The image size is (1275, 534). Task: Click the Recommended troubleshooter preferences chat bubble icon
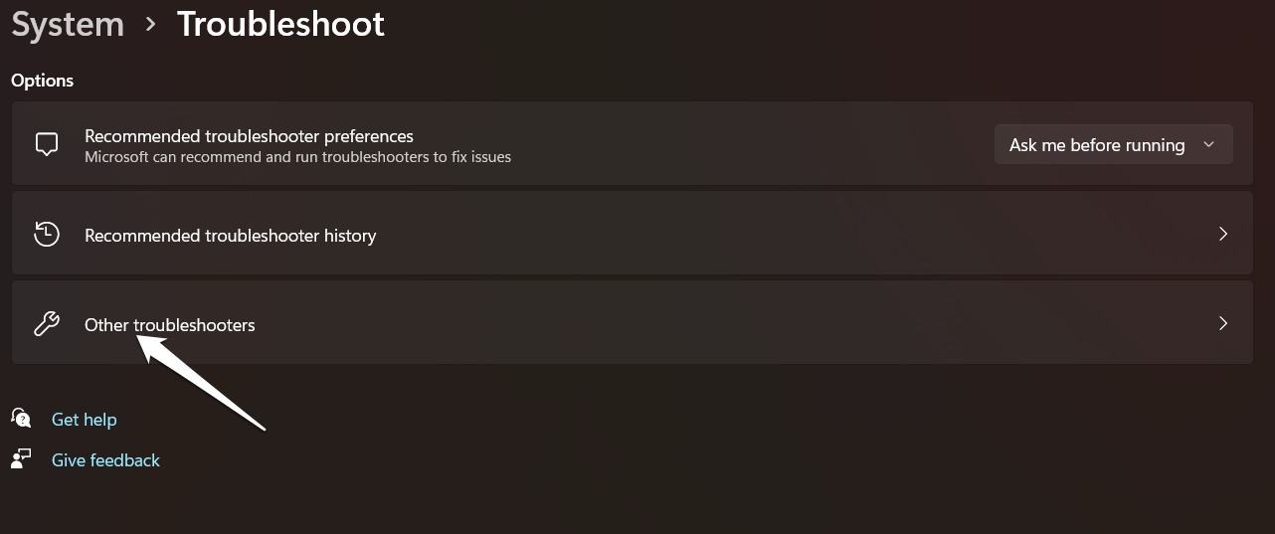47,144
